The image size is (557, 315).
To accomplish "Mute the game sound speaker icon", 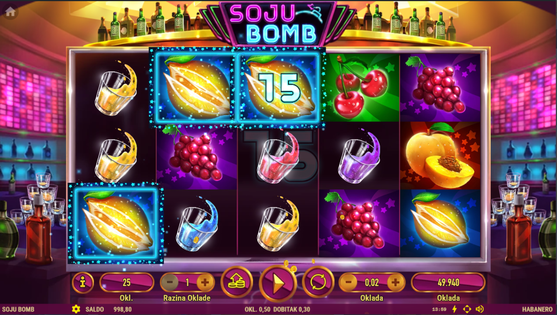I will 480,309.
